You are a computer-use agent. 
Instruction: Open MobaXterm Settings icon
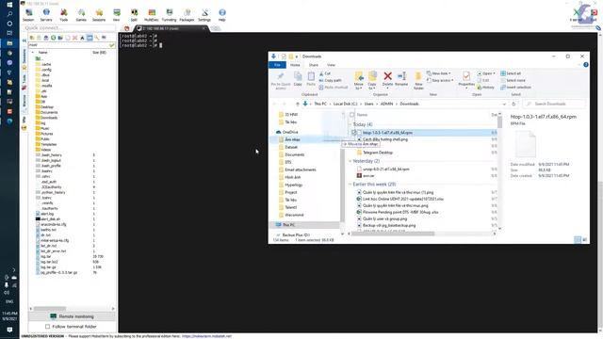(204, 15)
